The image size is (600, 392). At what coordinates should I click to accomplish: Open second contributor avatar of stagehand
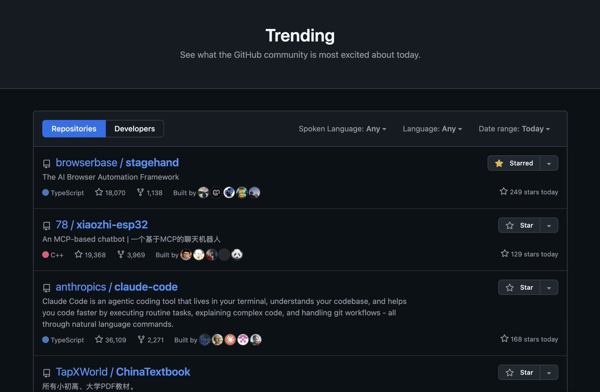point(216,192)
